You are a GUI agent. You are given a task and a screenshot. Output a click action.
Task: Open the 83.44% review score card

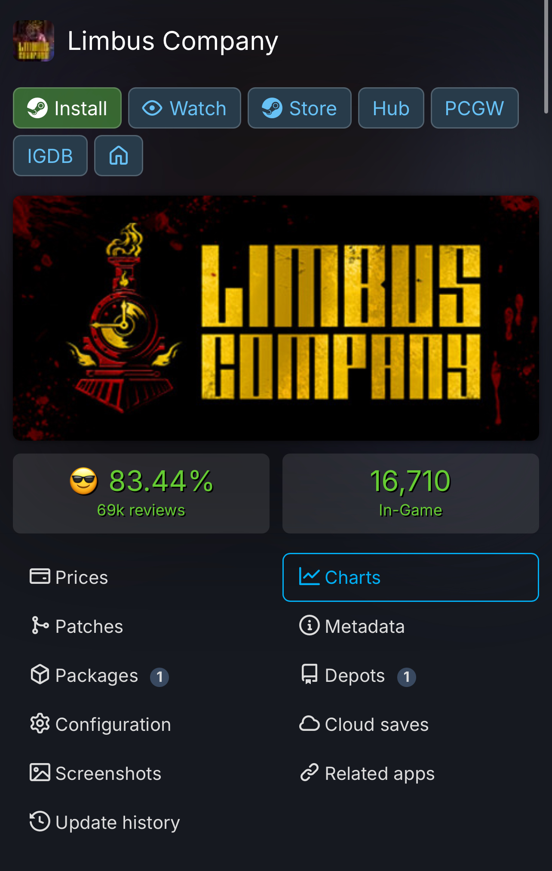141,494
